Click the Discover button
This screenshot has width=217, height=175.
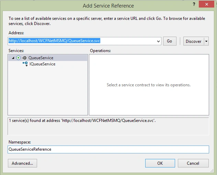pos(194,41)
